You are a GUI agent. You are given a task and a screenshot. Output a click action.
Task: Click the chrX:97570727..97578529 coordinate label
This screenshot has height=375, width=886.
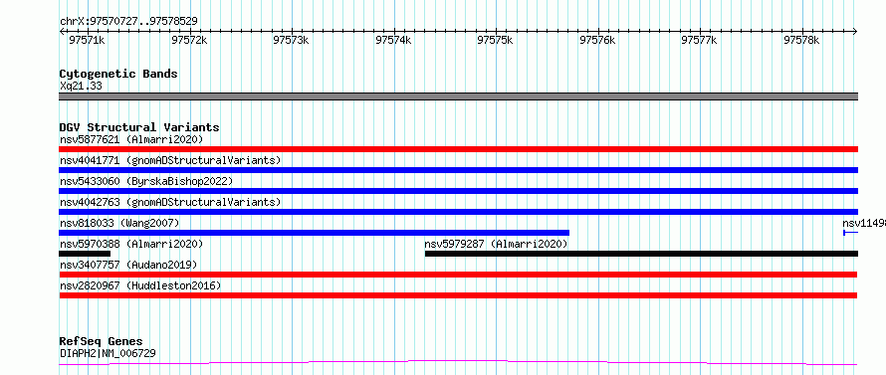(128, 21)
